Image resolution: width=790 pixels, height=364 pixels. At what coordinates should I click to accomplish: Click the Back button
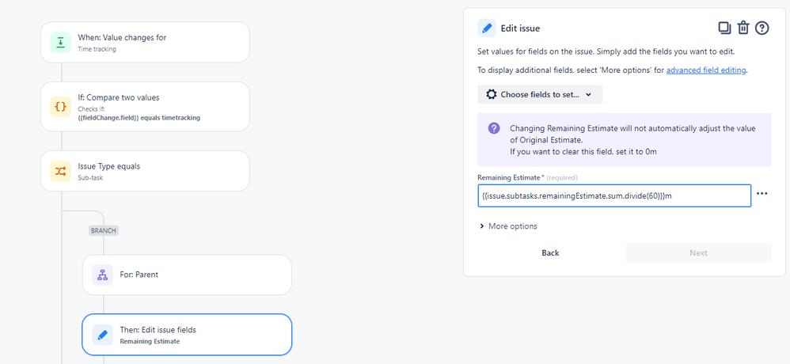click(550, 252)
